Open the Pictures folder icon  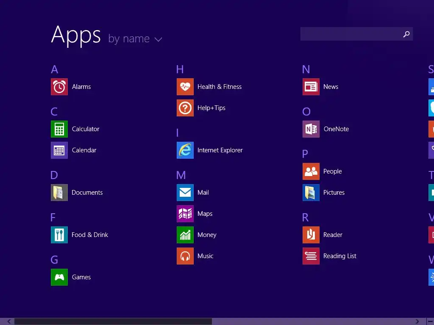(311, 193)
